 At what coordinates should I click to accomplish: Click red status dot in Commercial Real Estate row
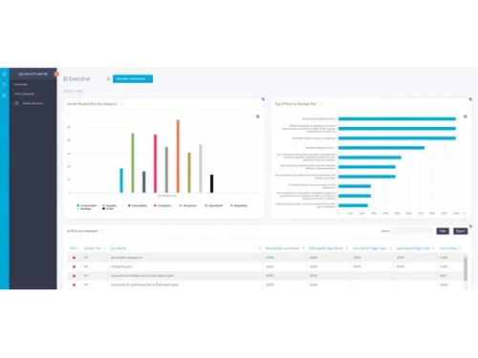point(74,276)
